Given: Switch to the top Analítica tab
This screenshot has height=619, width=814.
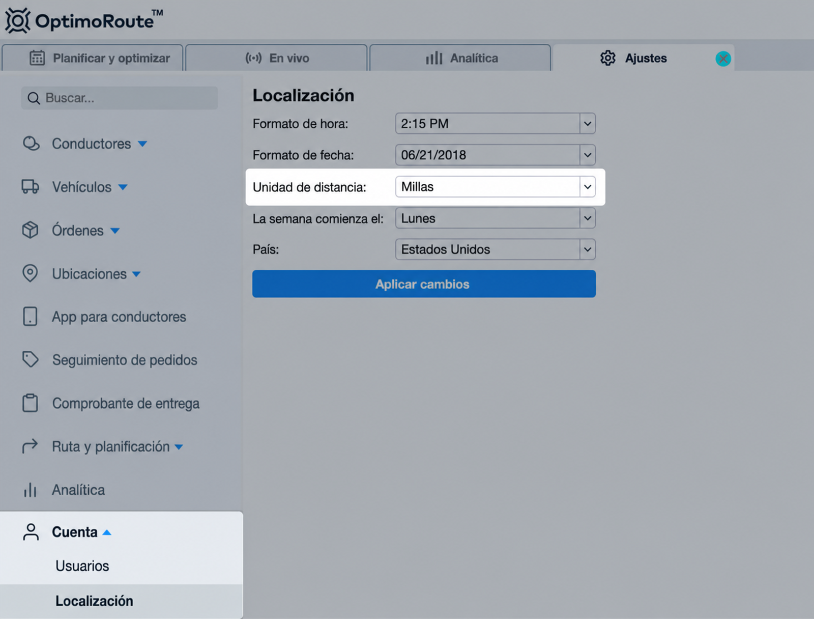Looking at the screenshot, I should 460,58.
